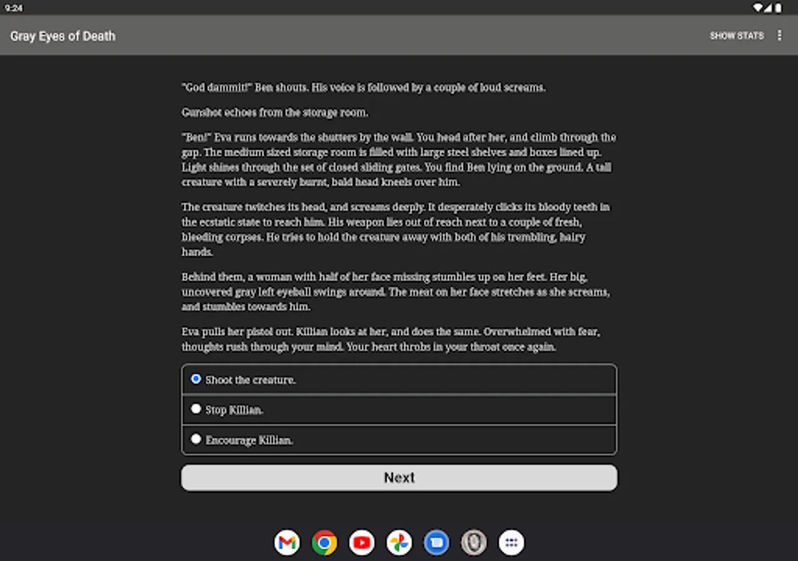The width and height of the screenshot is (798, 561).
Task: Pick the "Encourage Killian." radio option
Action: (x=399, y=439)
